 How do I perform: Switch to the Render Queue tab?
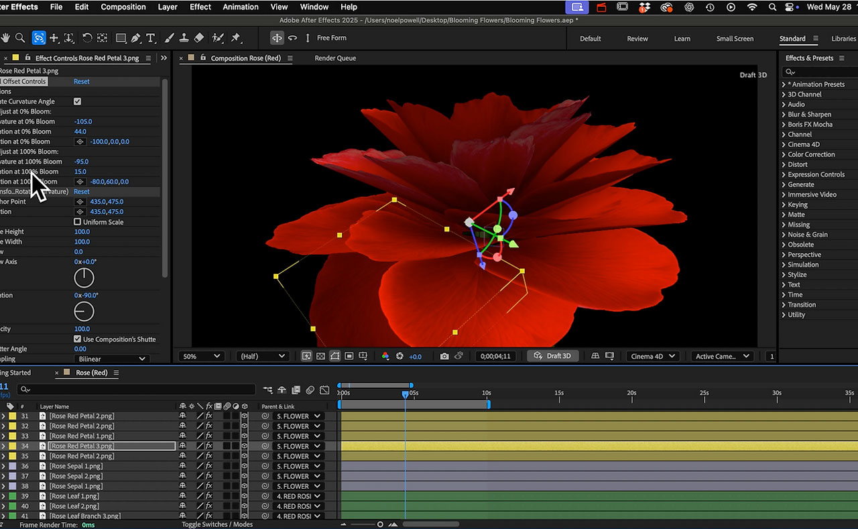tap(335, 58)
